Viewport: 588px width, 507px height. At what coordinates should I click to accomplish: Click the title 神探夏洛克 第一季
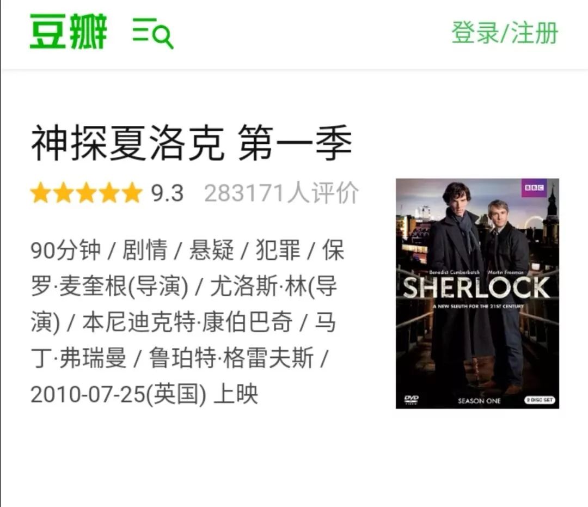pos(192,143)
